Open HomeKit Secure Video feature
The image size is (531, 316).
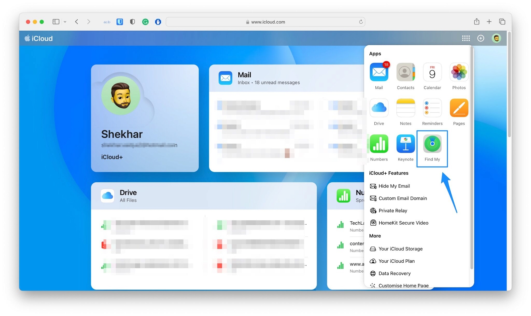(x=399, y=223)
